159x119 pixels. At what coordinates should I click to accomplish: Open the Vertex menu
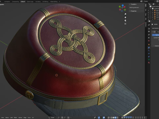(20, 118)
